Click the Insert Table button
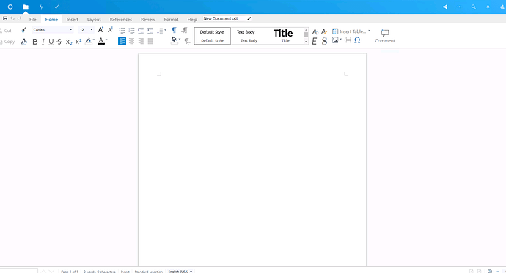 pos(349,31)
